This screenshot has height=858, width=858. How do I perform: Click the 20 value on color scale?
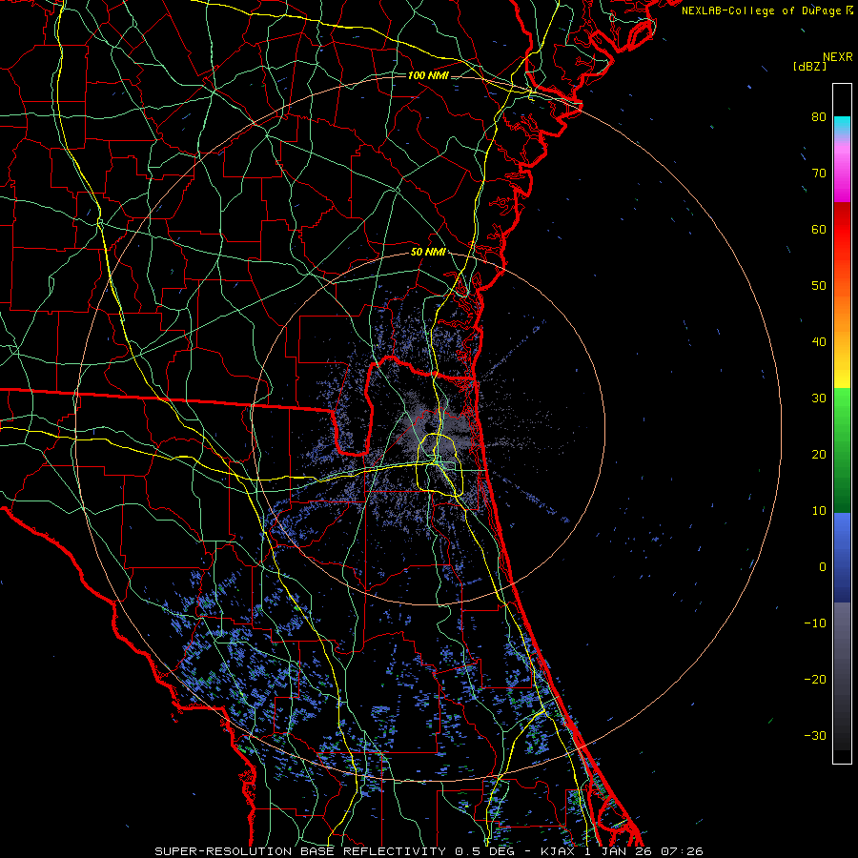(x=819, y=454)
